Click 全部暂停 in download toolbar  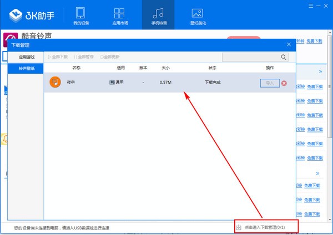tap(84, 57)
